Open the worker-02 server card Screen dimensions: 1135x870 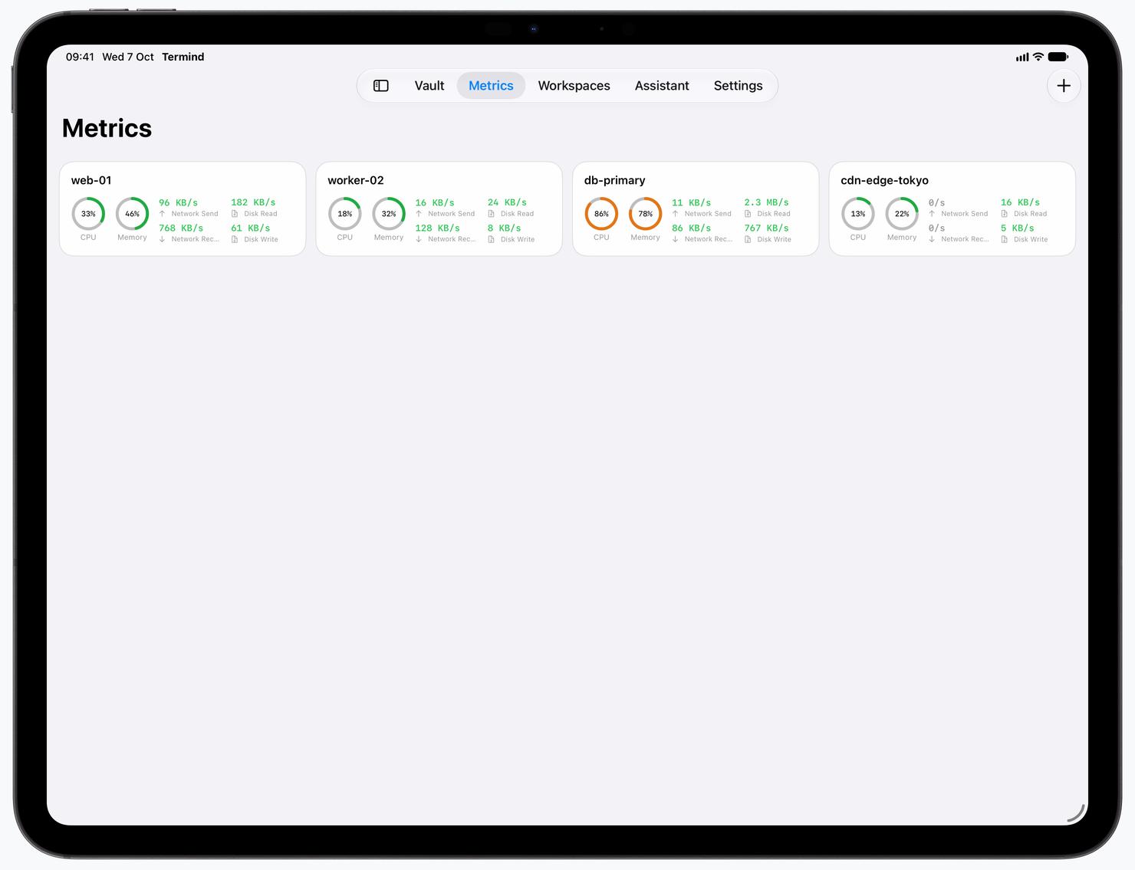click(x=439, y=208)
